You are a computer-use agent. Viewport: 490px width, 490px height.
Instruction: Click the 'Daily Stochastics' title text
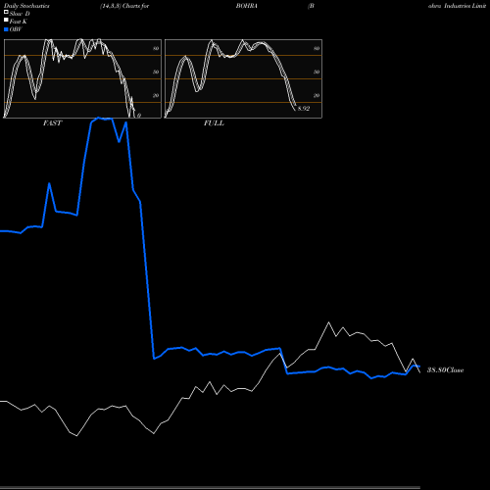click(26, 6)
